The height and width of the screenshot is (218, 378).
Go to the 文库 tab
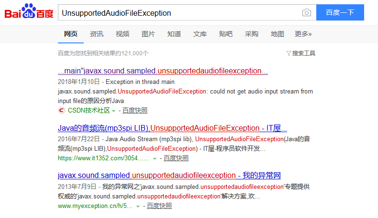(200, 34)
